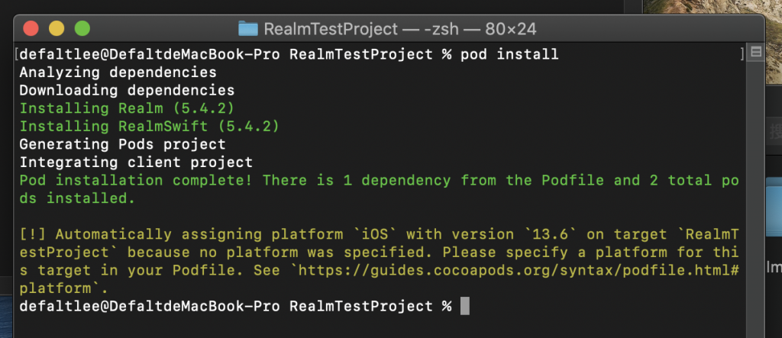Click the terminal cursor block at prompt
This screenshot has height=338, width=782.
(x=464, y=306)
